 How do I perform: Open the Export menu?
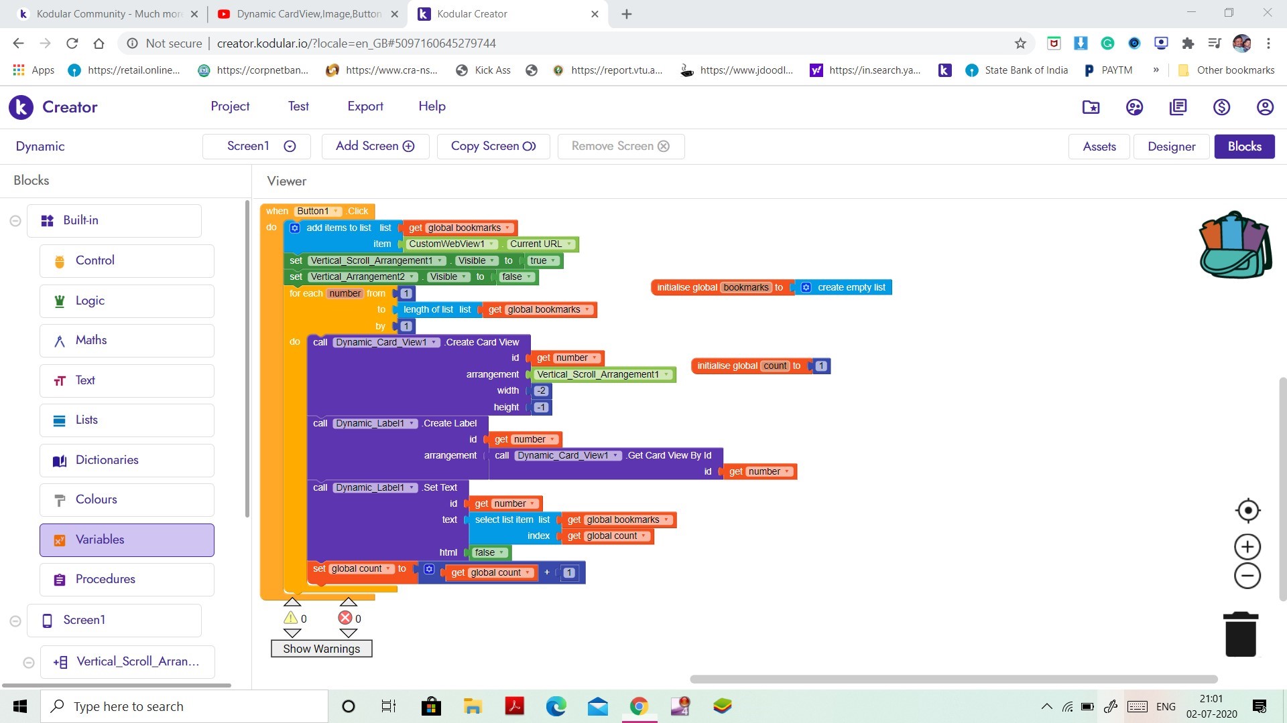point(365,106)
